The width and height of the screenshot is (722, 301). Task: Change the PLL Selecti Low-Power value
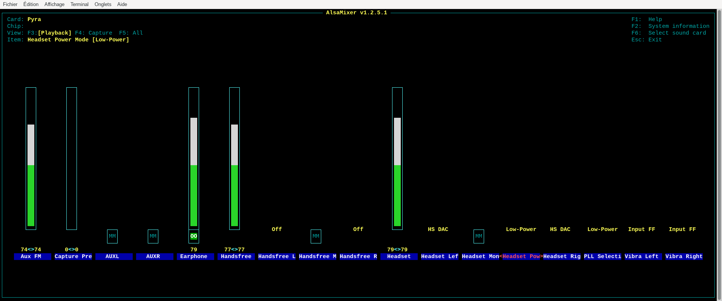pyautogui.click(x=602, y=230)
